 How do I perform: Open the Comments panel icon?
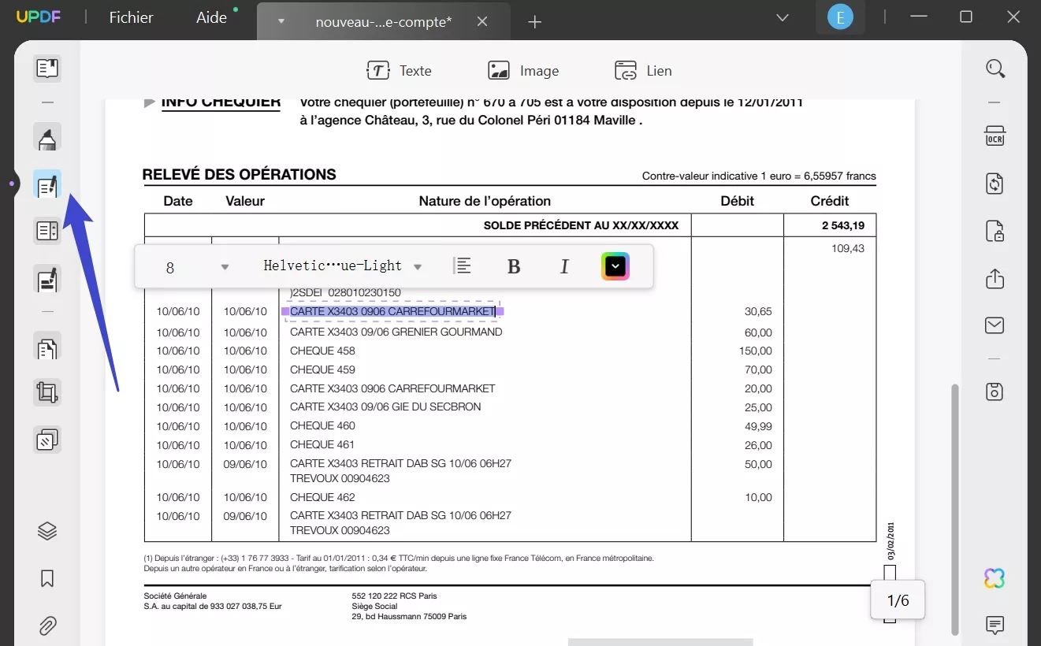click(x=995, y=626)
